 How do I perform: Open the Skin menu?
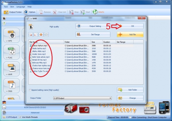click(12, 7)
